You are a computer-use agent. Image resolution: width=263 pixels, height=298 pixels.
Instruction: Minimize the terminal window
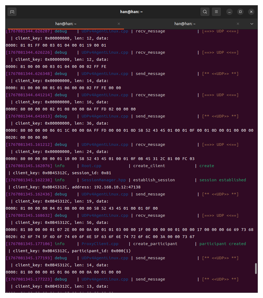[229, 12]
